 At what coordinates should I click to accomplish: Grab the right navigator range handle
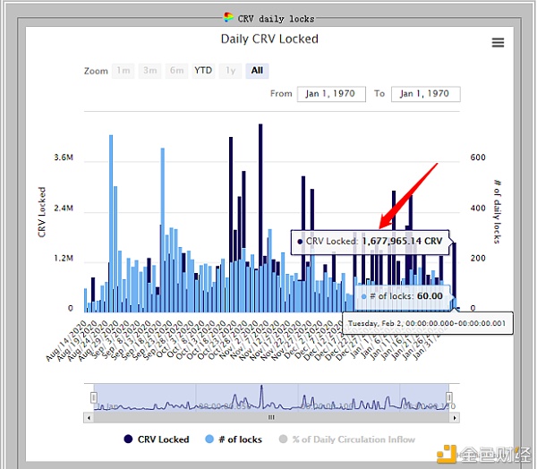[449, 397]
